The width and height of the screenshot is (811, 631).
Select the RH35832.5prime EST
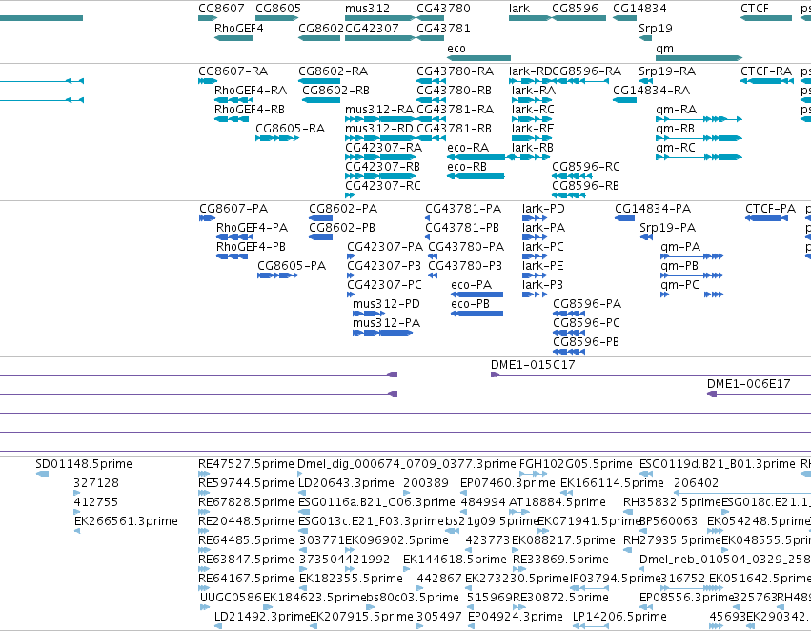(x=630, y=512)
